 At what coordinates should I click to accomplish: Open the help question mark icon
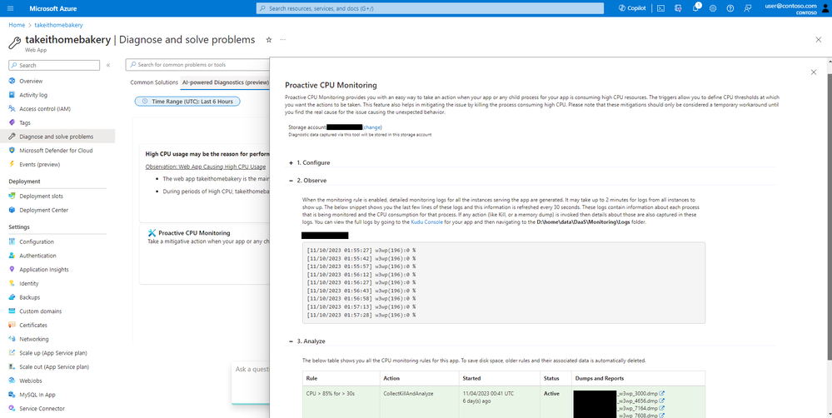click(730, 8)
